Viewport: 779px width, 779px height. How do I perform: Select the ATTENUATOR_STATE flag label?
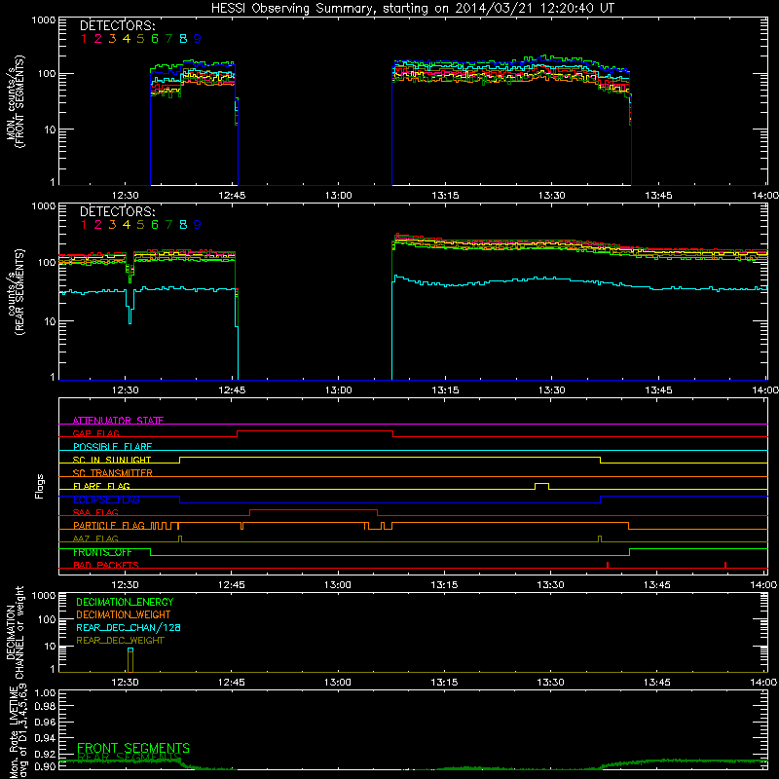(x=118, y=421)
